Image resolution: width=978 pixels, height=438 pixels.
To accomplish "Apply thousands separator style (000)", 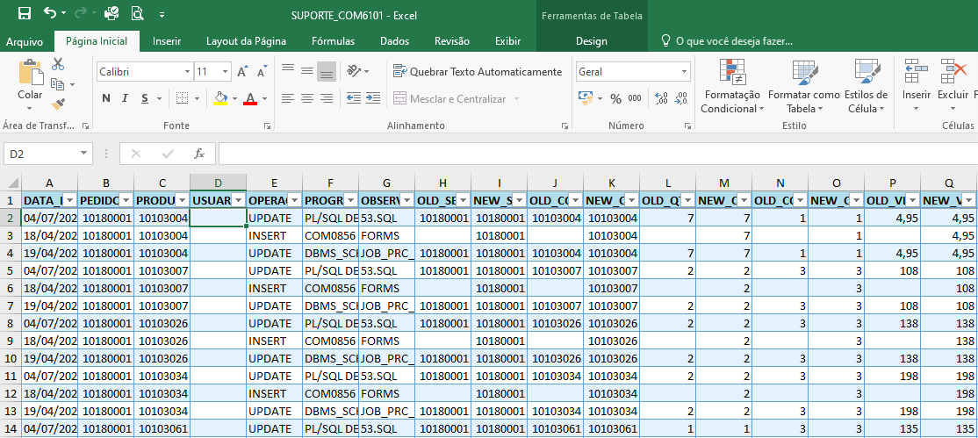I will [x=635, y=98].
